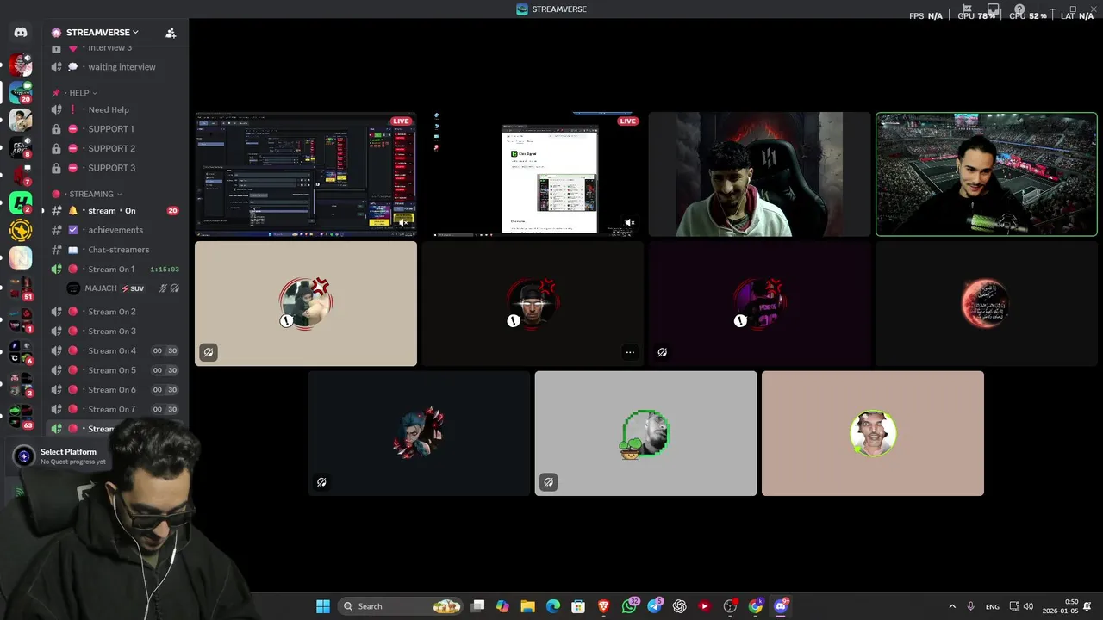Open ChatGPT from the taskbar
The image size is (1103, 620).
[680, 606]
